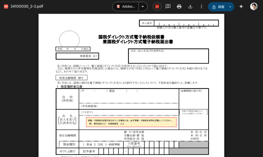Click the ゆうちょ銀行 label cell
The height and width of the screenshot is (157, 263).
[x=68, y=151]
